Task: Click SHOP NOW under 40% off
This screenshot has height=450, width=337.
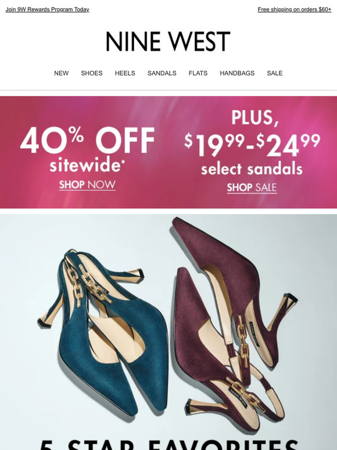Action: 87,185
